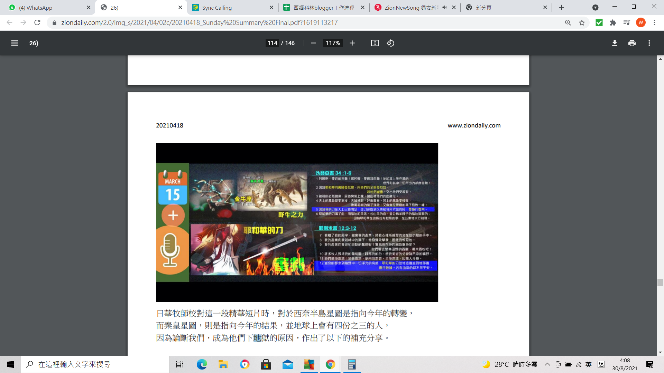The width and height of the screenshot is (664, 373).
Task: Open a new browser tab
Action: [x=562, y=8]
